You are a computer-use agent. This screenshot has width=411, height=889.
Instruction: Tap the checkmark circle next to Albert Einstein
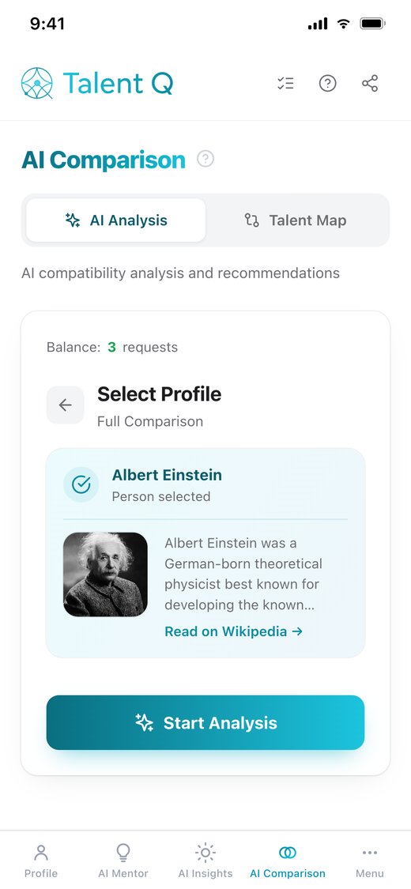(x=81, y=484)
